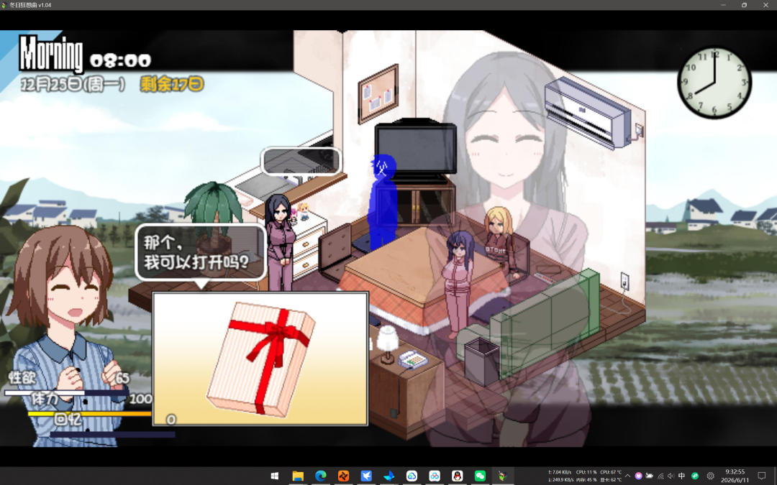Click the wall power outlet near sofa

[x=625, y=282]
